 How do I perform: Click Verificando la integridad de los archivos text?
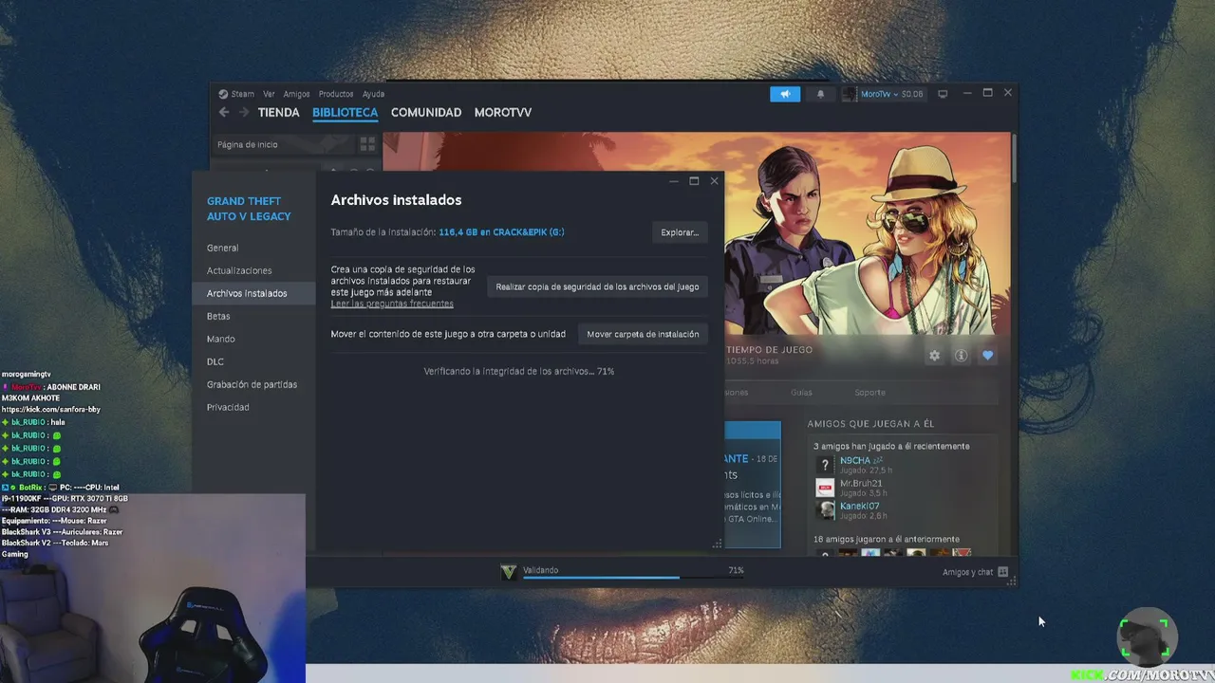(x=519, y=371)
